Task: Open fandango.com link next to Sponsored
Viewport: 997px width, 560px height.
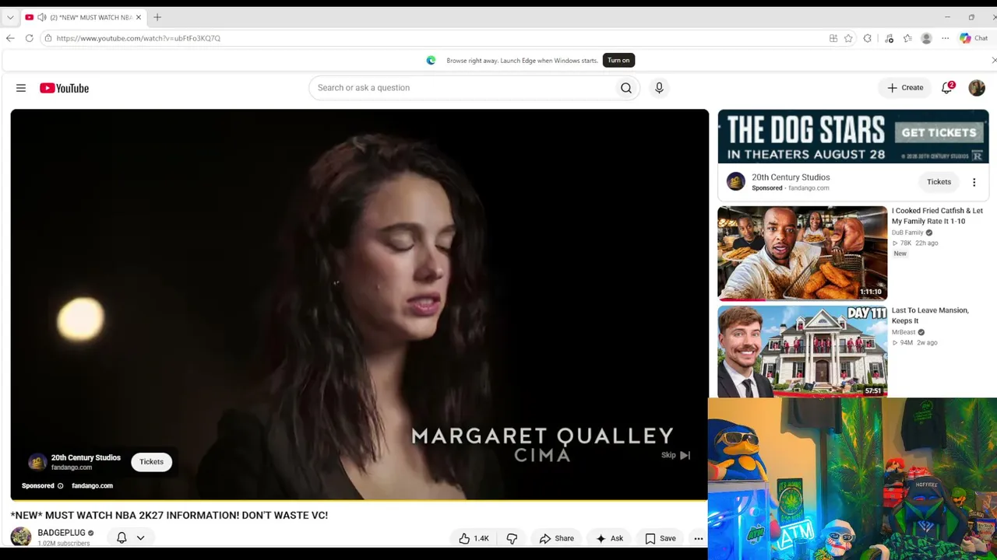Action: (92, 486)
